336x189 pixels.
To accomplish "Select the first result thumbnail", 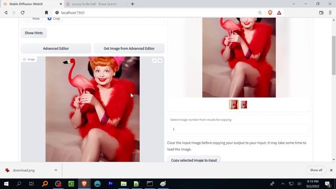I will pyautogui.click(x=234, y=104).
